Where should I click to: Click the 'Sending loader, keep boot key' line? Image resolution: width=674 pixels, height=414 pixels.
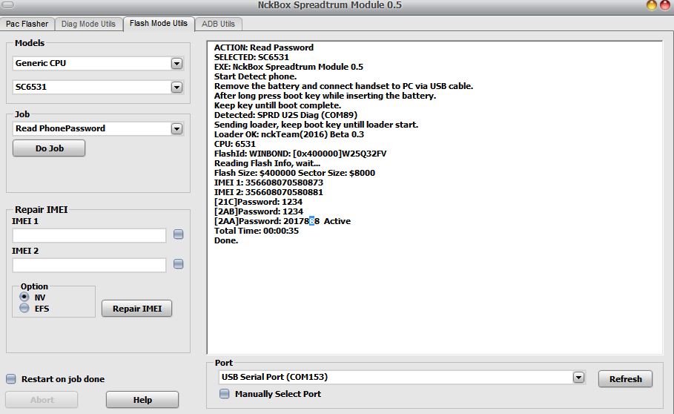coord(317,125)
